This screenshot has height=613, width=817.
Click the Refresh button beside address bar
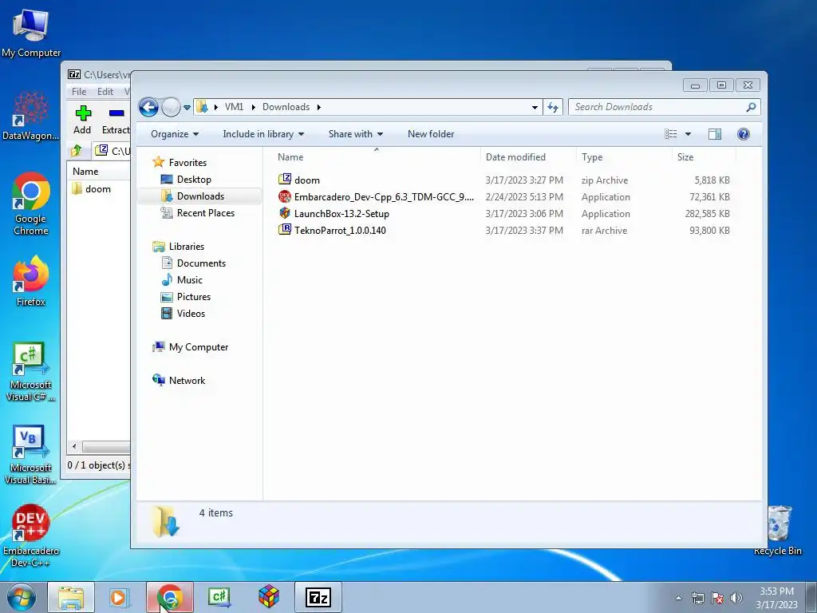[x=553, y=107]
